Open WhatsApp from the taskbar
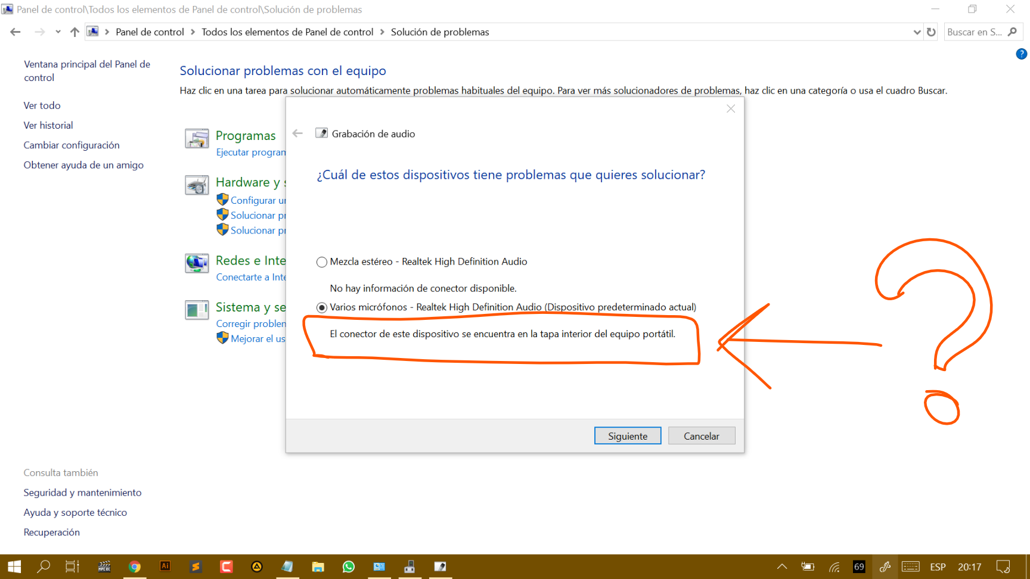 pyautogui.click(x=349, y=566)
